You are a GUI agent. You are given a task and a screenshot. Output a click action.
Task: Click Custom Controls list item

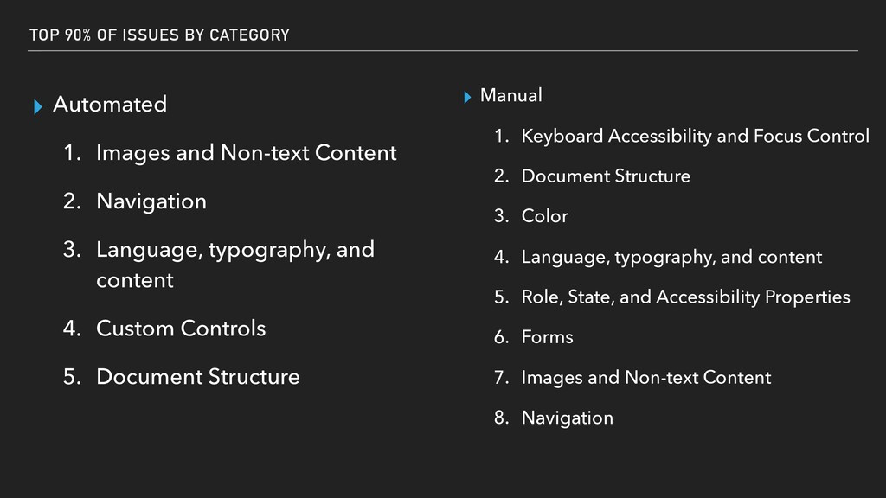click(x=181, y=329)
